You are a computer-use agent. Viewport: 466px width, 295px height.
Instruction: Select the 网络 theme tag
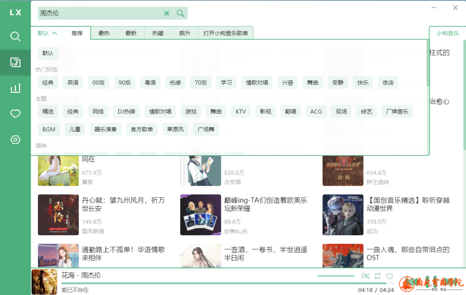pyautogui.click(x=98, y=112)
